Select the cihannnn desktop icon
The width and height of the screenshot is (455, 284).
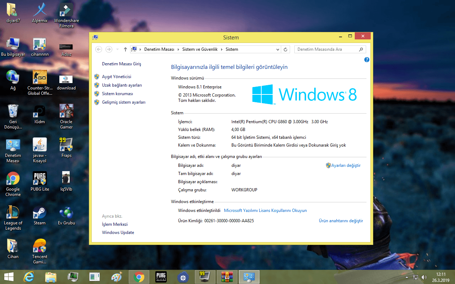pos(39,47)
